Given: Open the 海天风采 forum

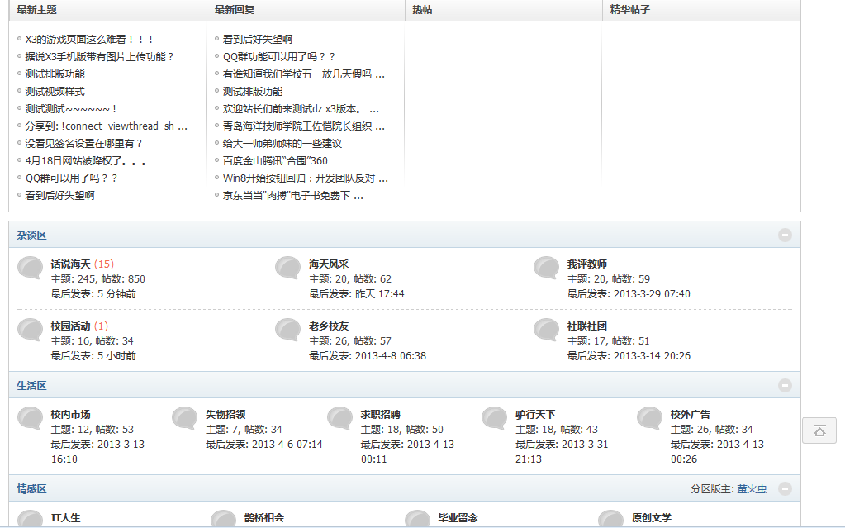Looking at the screenshot, I should pos(329,264).
